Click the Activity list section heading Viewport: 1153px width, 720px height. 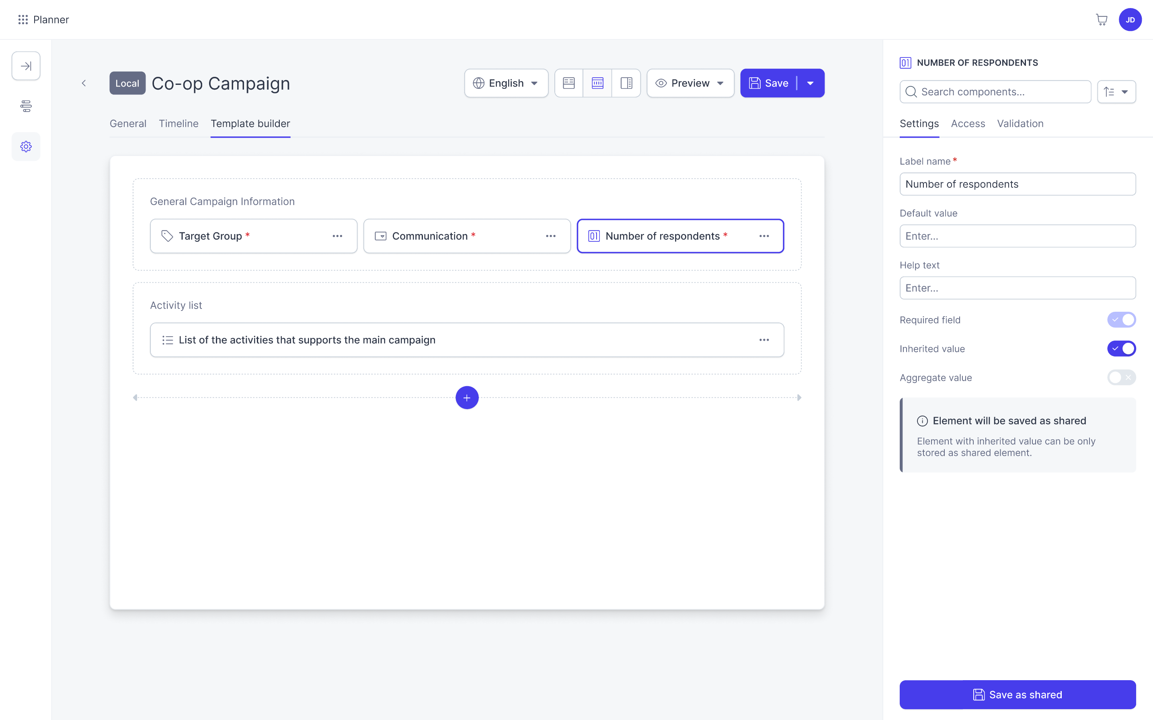(176, 305)
